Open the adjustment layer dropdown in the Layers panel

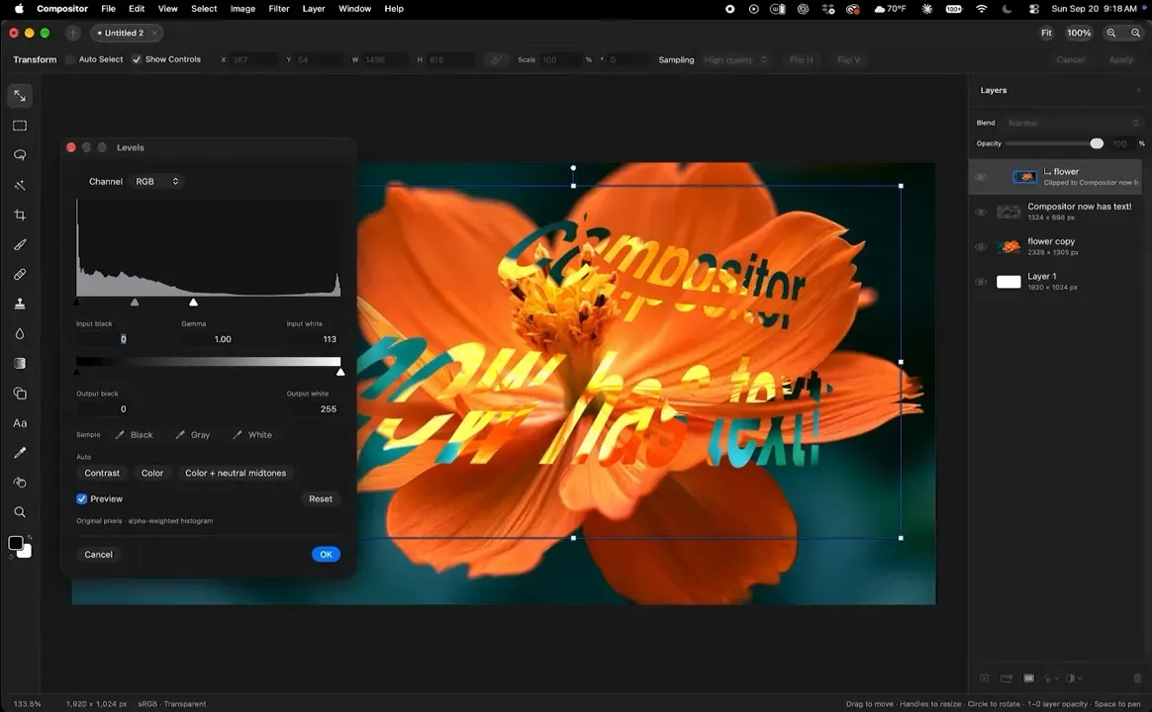(x=1074, y=678)
